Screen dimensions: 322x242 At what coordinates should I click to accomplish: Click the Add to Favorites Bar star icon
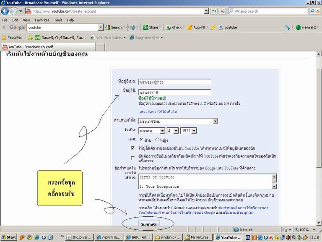pos(30,38)
